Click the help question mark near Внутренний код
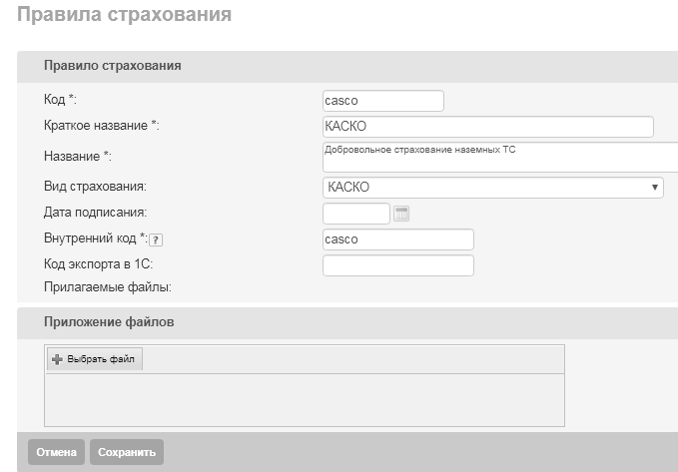The width and height of the screenshot is (678, 472). [156, 239]
